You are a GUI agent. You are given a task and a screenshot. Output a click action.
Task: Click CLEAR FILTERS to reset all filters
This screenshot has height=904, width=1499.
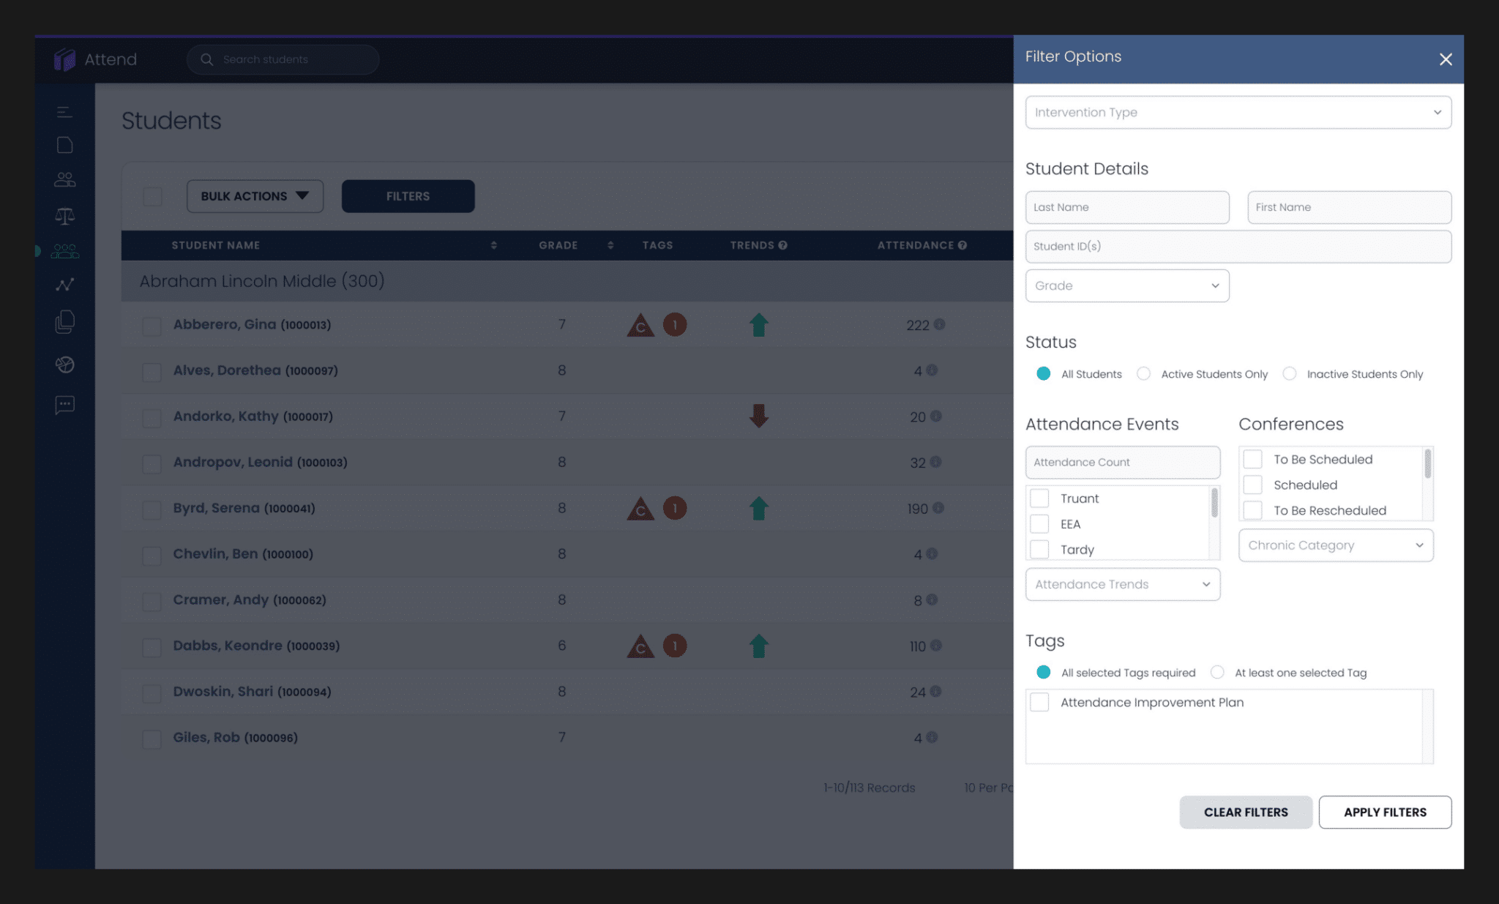1245,812
